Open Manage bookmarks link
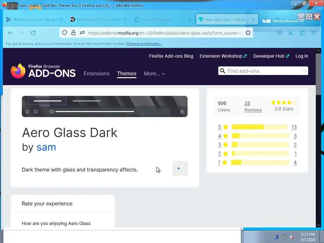Screen dimensions: 324x243 (144, 44)
